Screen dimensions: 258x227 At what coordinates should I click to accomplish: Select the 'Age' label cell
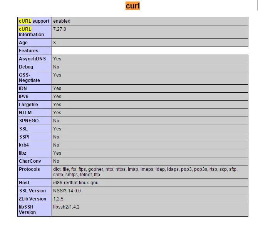pyautogui.click(x=35, y=43)
